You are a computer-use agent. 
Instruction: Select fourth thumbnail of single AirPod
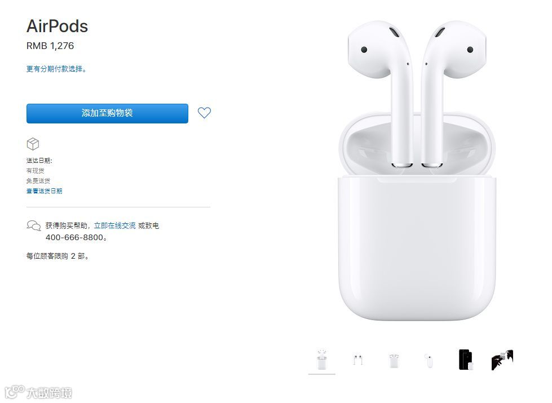[429, 361]
